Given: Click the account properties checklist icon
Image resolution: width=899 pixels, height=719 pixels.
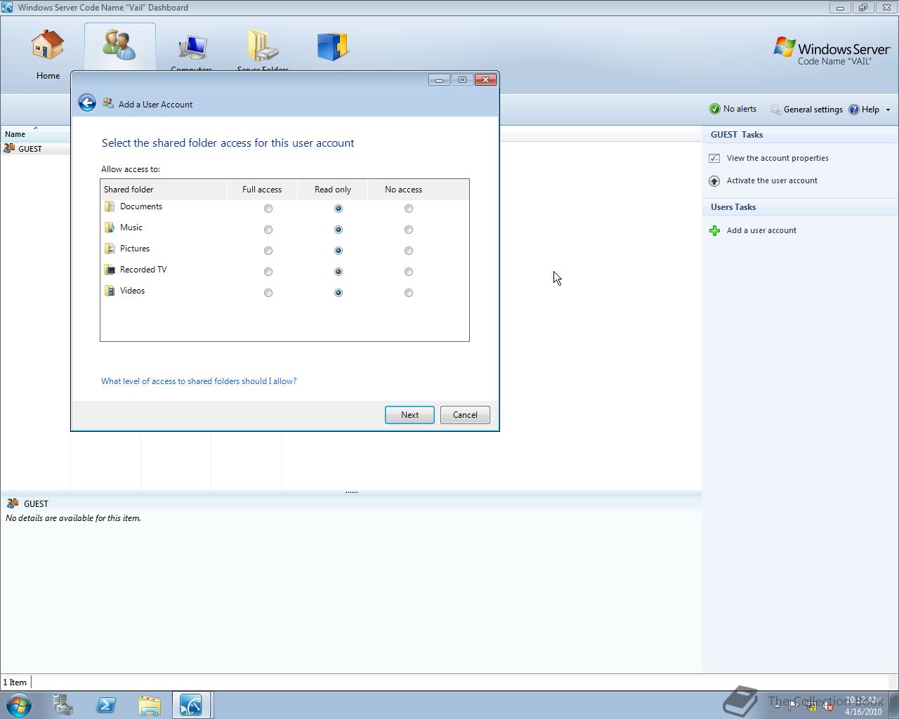Looking at the screenshot, I should (714, 159).
